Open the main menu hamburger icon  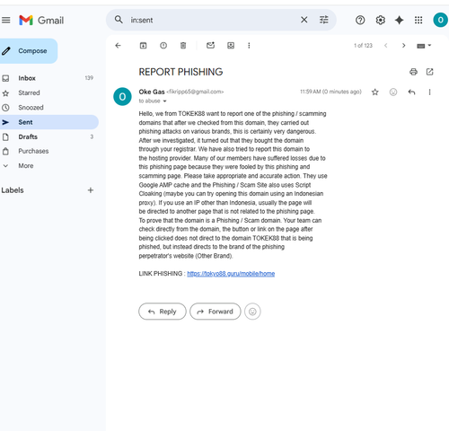pos(5,20)
